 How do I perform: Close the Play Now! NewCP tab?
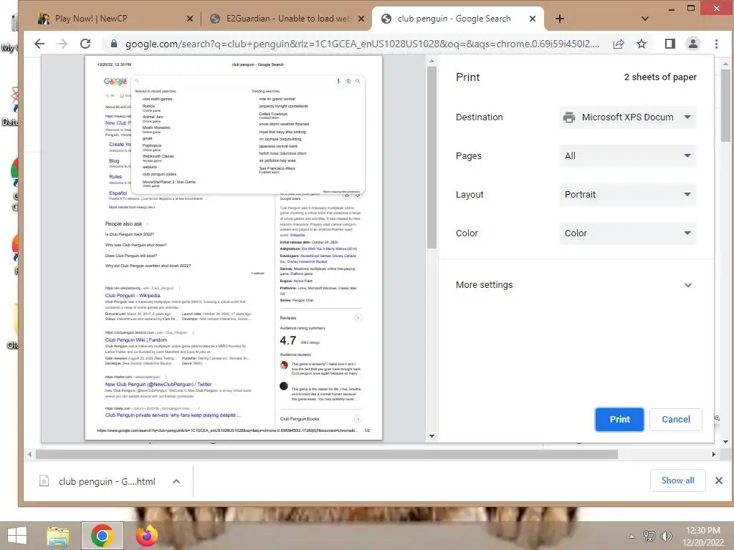[189, 19]
